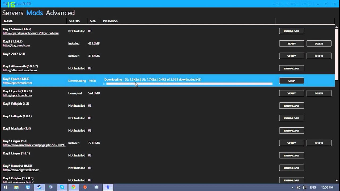The height and width of the screenshot is (191, 340).
Task: Open the aftermathmod.com link
Action: point(20,71)
